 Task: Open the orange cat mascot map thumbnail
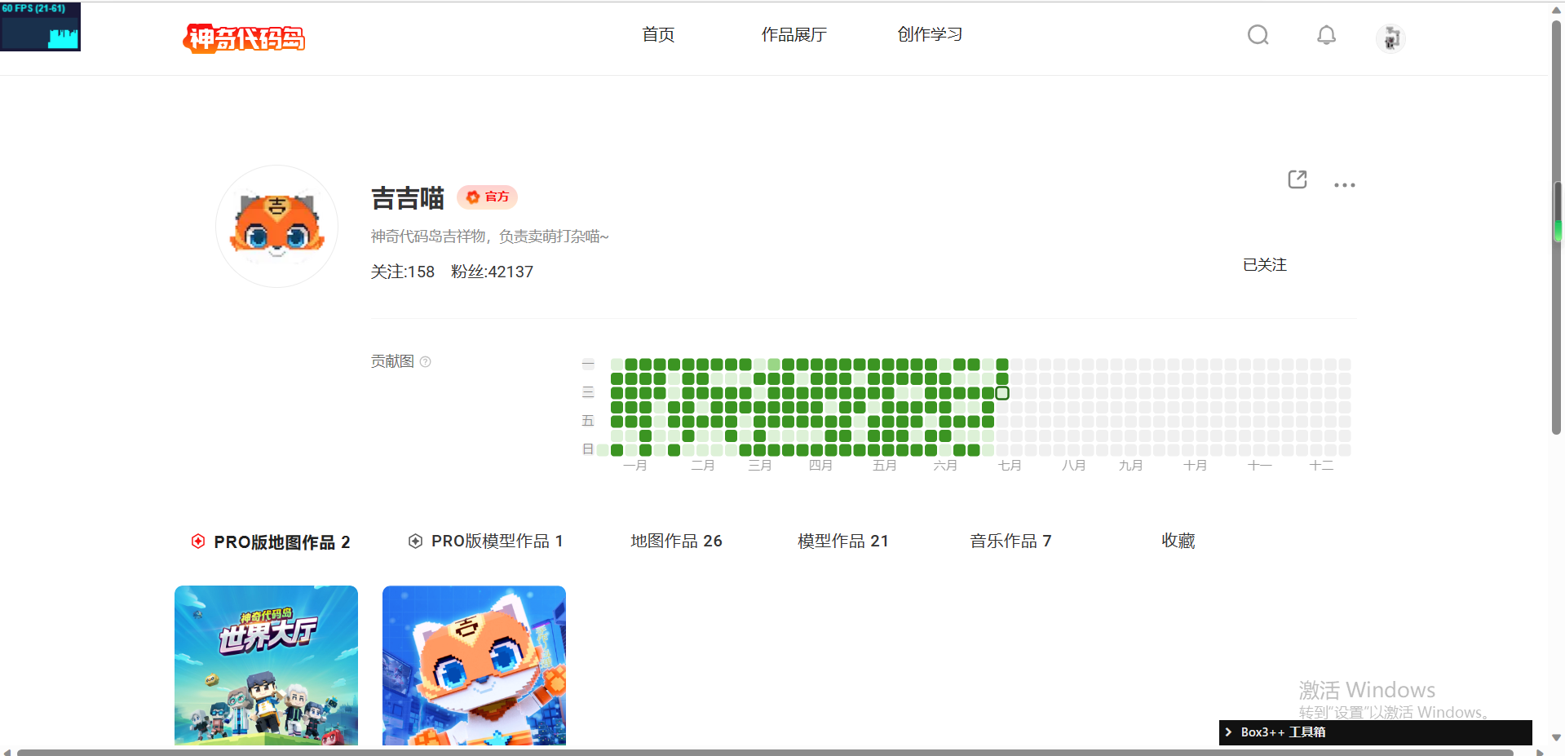pyautogui.click(x=474, y=665)
